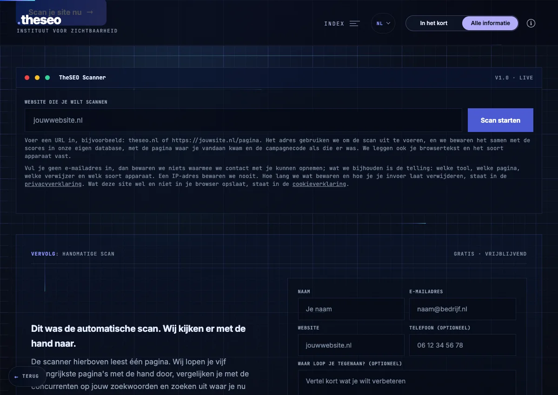Image resolution: width=558 pixels, height=395 pixels.
Task: Click the 'V1.0 · LIVE' label
Action: click(x=514, y=78)
